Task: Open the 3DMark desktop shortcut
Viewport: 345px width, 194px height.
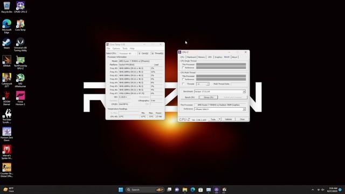Action: pos(6,61)
